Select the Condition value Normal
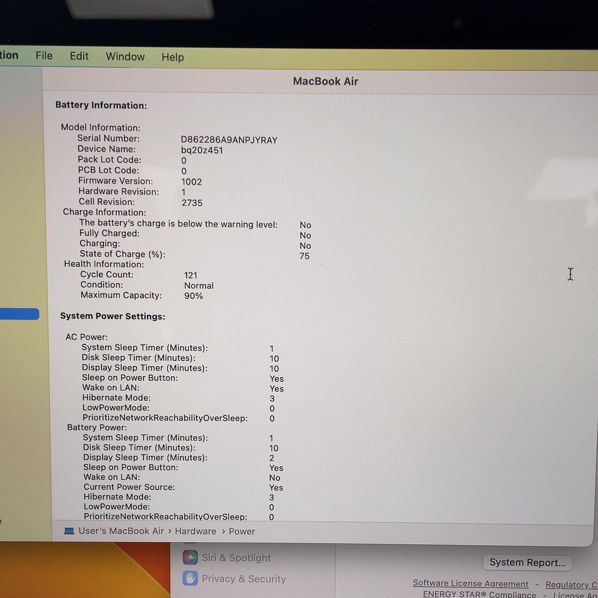The image size is (598, 598). click(199, 286)
